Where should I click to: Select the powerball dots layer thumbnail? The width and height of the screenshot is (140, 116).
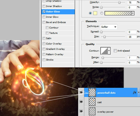click(x=92, y=92)
